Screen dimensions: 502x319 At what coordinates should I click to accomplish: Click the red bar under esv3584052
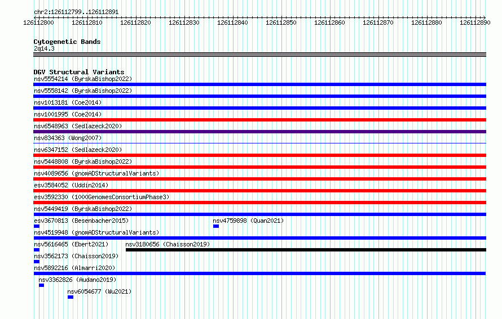[259, 191]
